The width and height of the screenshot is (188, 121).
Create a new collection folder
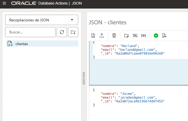point(73,32)
